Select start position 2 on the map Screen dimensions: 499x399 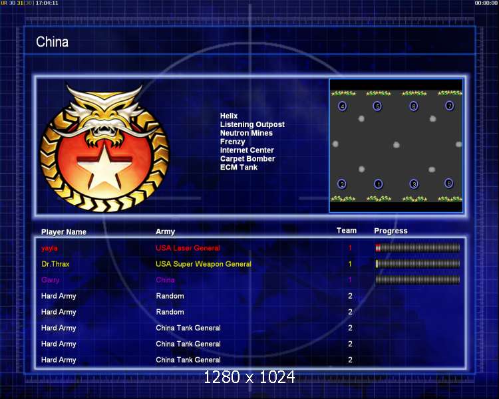(x=342, y=184)
